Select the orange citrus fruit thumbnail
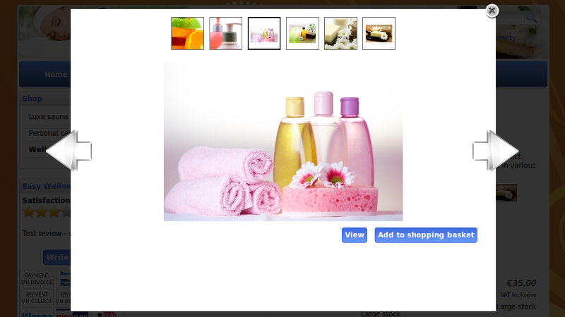Screen dimensions: 565x317 [187, 34]
